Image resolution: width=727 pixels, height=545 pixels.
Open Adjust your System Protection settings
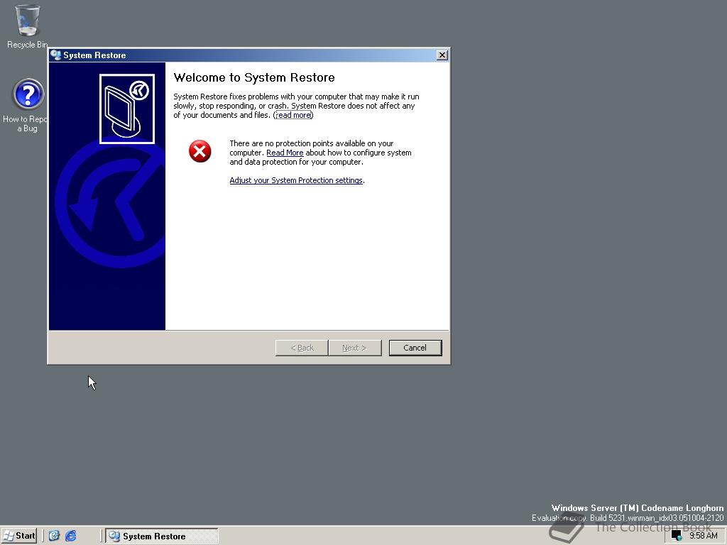(296, 180)
